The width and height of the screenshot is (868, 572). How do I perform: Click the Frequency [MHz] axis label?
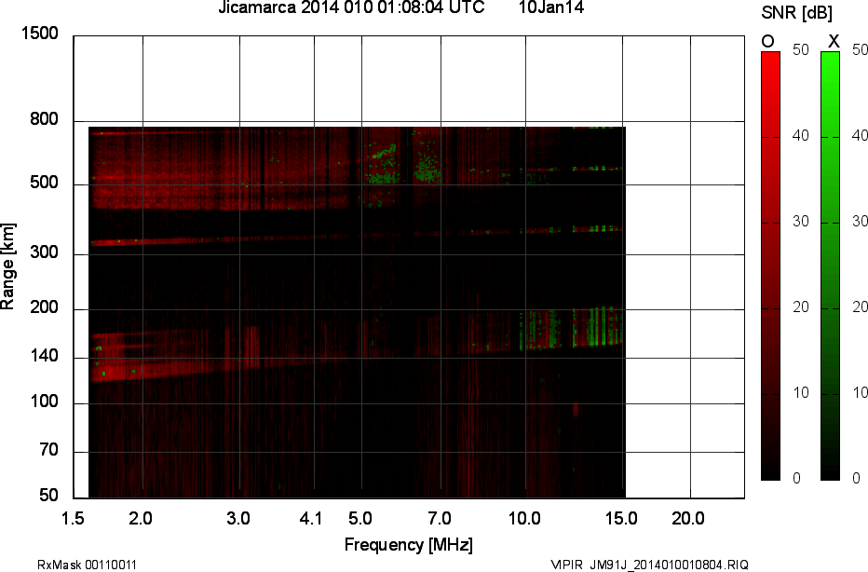click(x=408, y=545)
